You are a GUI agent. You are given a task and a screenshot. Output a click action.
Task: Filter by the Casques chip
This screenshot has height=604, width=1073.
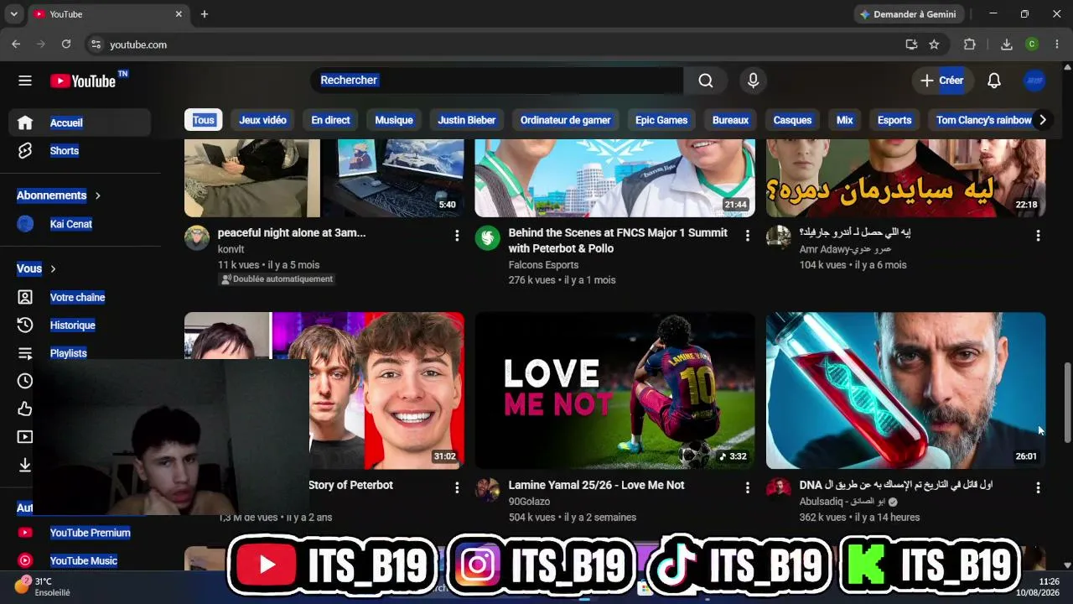(x=792, y=120)
